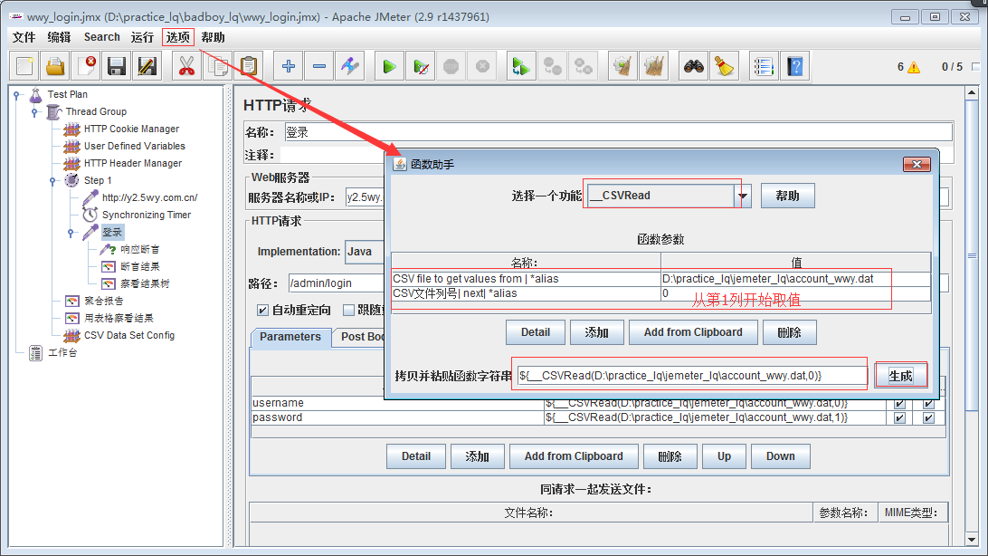Image resolution: width=988 pixels, height=556 pixels.
Task: Collapse the Test Plan tree node
Action: click(x=17, y=94)
